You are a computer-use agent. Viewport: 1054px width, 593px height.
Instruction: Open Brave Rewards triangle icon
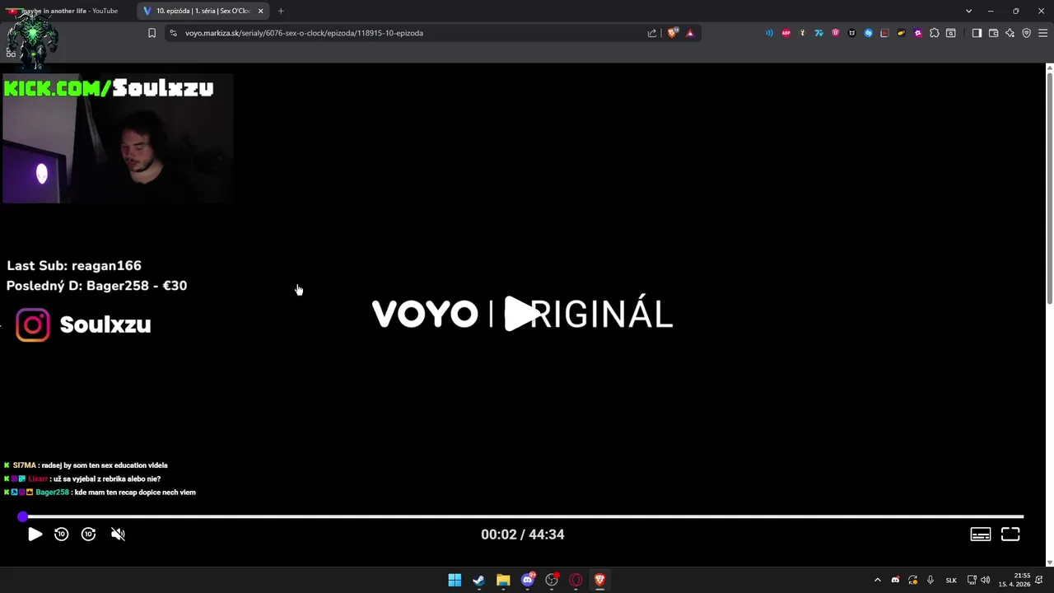click(690, 33)
